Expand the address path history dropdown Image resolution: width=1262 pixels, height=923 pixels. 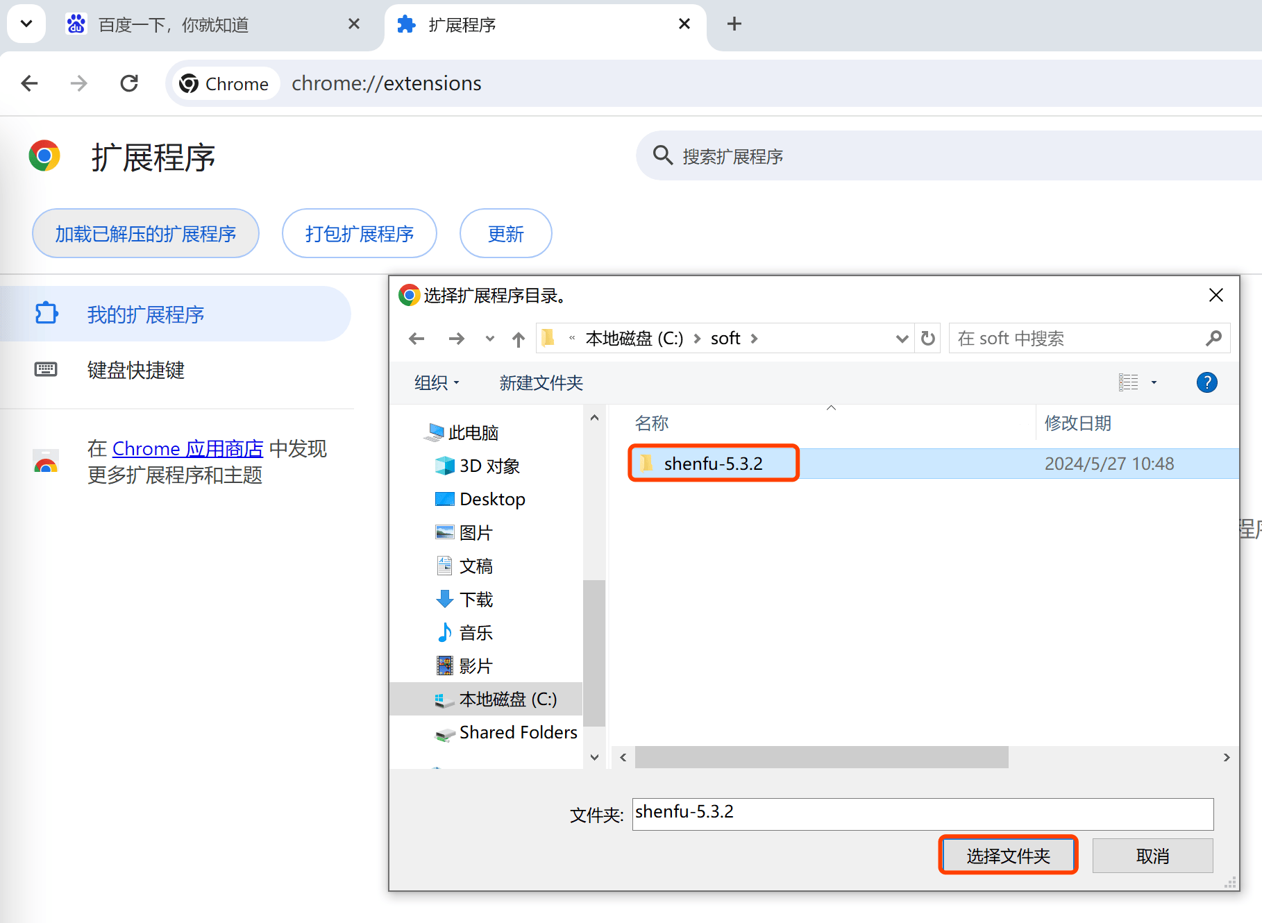[x=902, y=339]
